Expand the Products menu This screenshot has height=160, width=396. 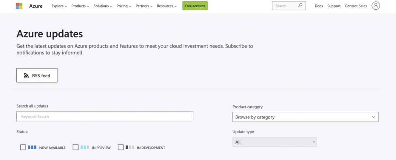[80, 6]
